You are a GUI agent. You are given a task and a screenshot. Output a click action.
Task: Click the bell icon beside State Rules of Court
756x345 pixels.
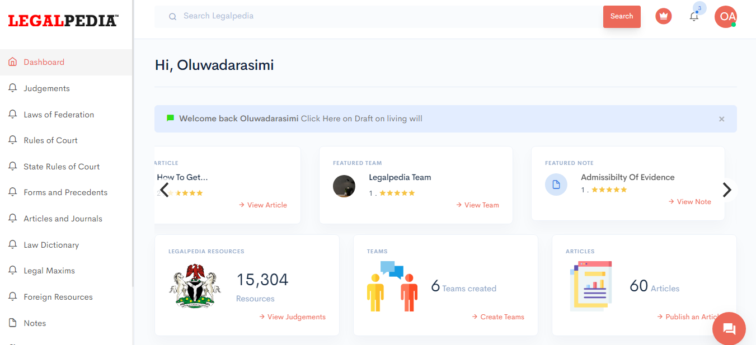coord(12,166)
